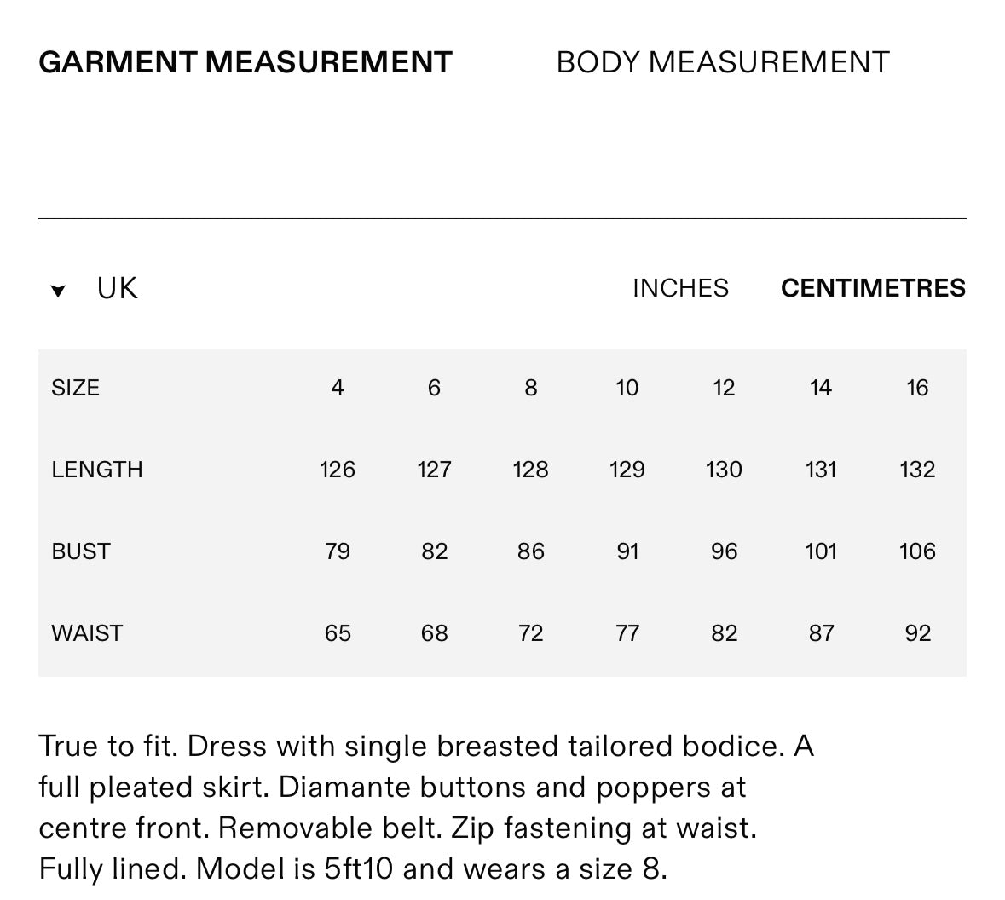Select Centimetres as the unit
1005x900 pixels.
click(873, 289)
